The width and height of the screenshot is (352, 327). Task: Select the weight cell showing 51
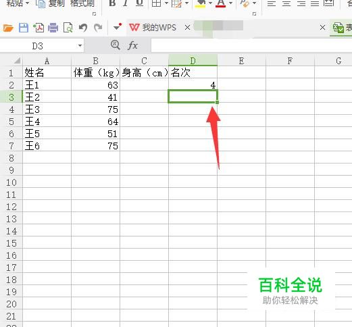coord(96,134)
